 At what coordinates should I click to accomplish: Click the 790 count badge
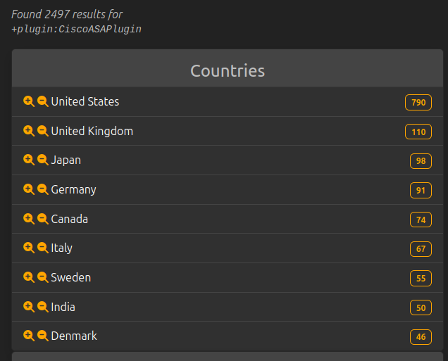[418, 103]
